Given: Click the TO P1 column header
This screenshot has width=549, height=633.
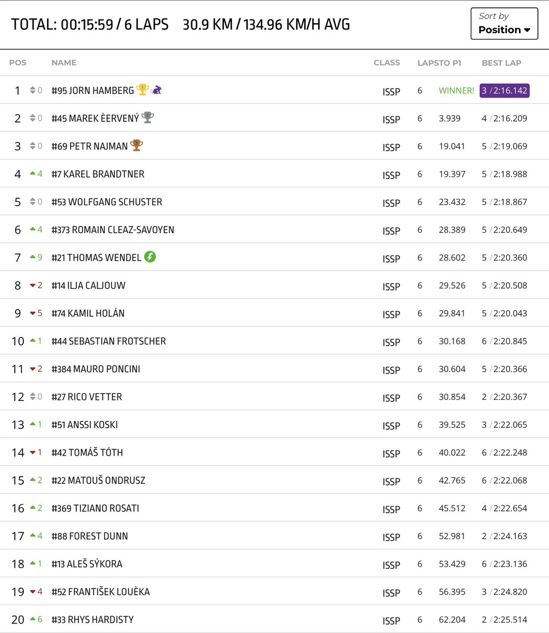Looking at the screenshot, I should click(450, 63).
